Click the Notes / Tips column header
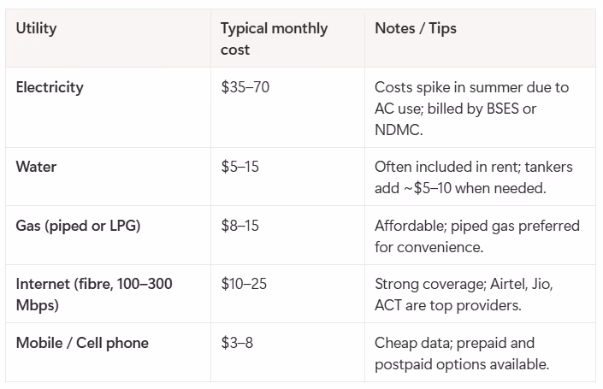The width and height of the screenshot is (603, 389). [416, 28]
